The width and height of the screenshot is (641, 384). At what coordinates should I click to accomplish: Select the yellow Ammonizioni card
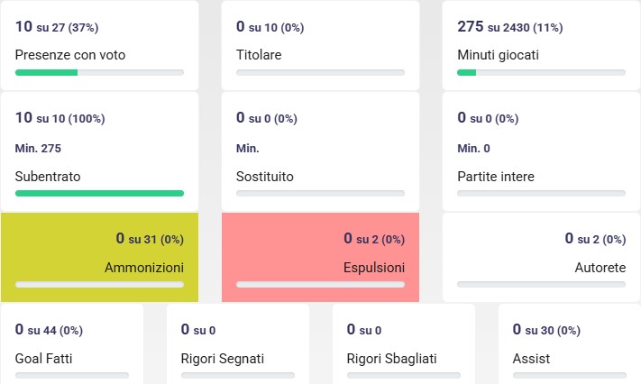click(99, 257)
